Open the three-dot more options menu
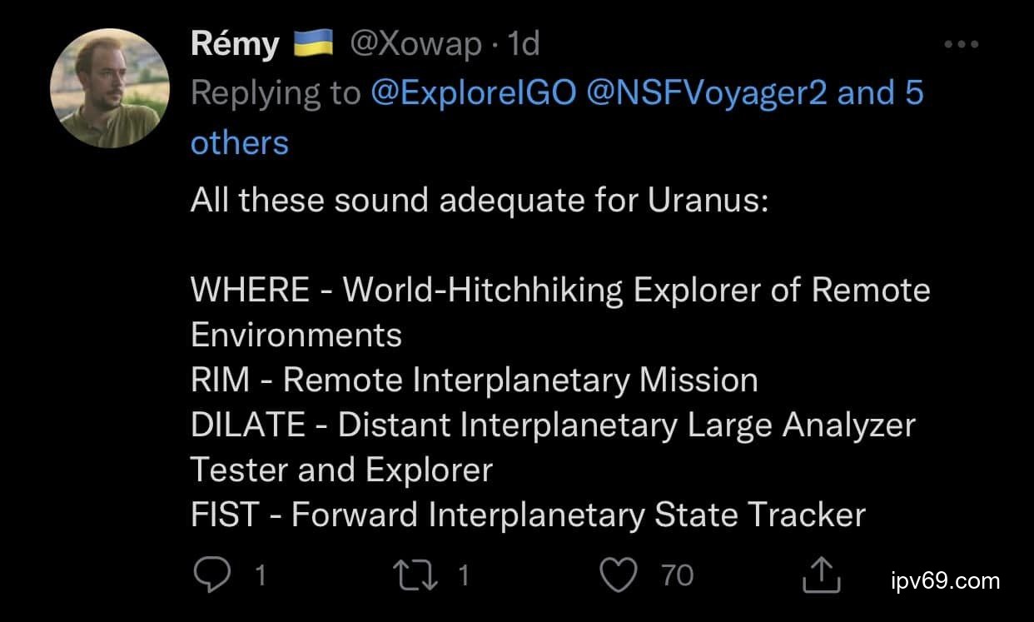The image size is (1034, 622). point(962,45)
